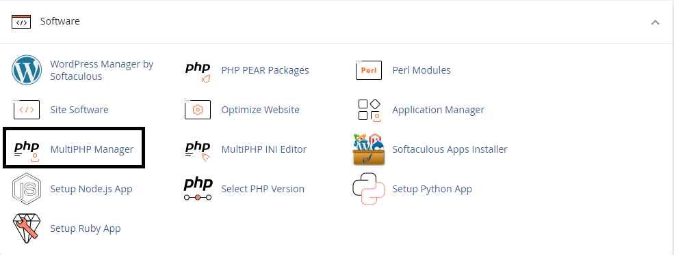Click the MultiPHP Manager php icon
Viewport: 674px width, 255px height.
(x=27, y=152)
